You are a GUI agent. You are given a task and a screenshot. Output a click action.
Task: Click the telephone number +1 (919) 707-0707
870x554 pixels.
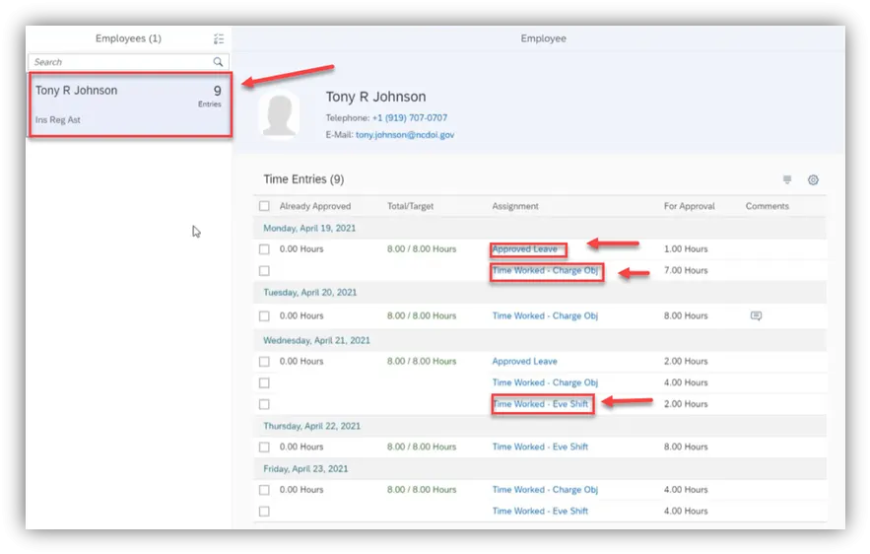click(x=409, y=118)
